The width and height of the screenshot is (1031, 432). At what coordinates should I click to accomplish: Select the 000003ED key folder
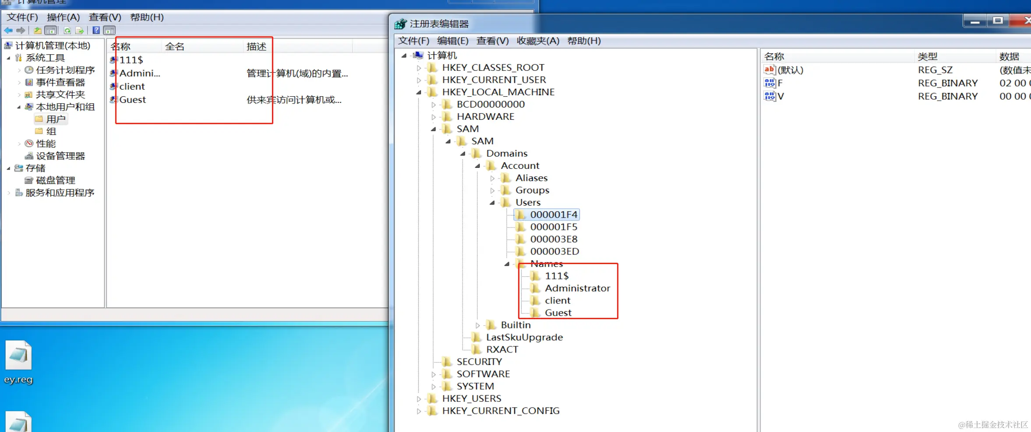click(548, 251)
